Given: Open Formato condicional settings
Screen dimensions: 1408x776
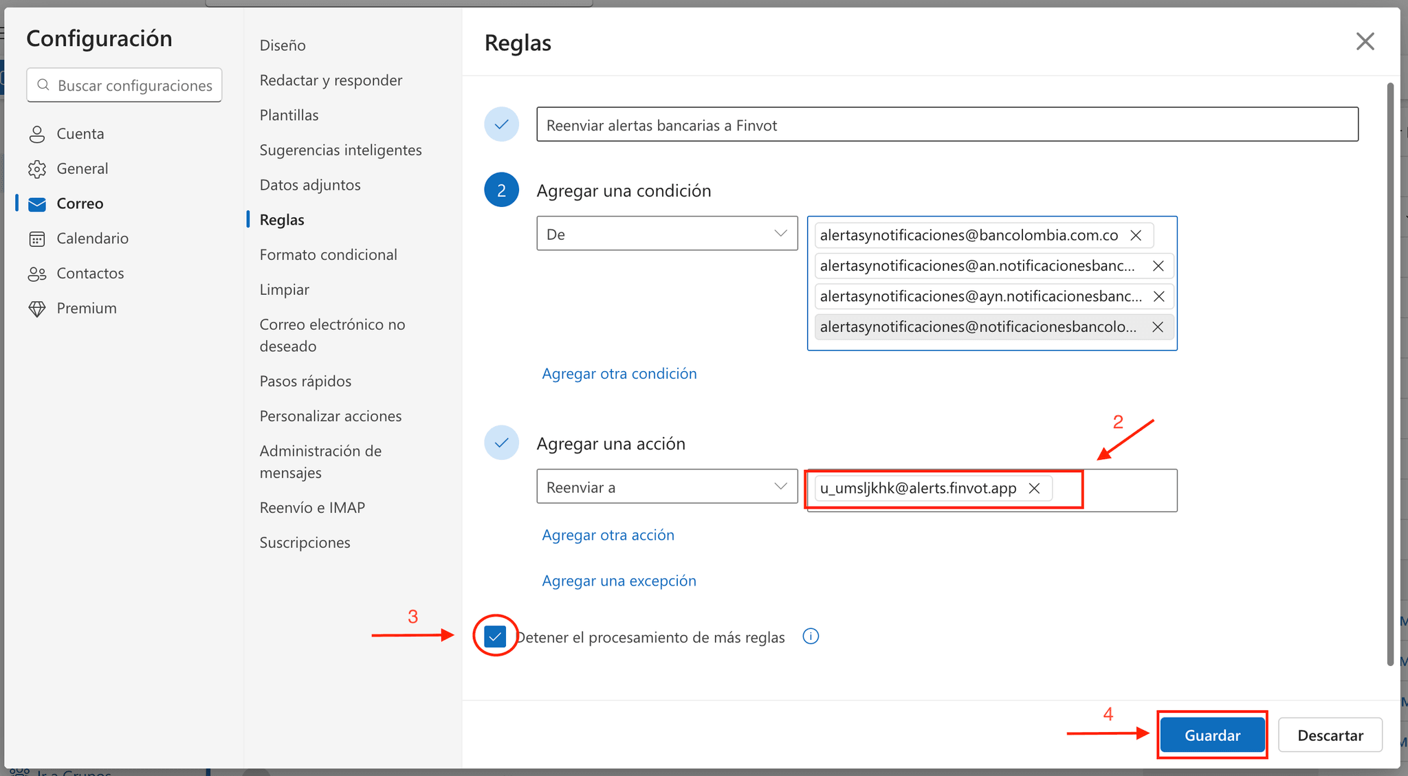Looking at the screenshot, I should click(328, 255).
